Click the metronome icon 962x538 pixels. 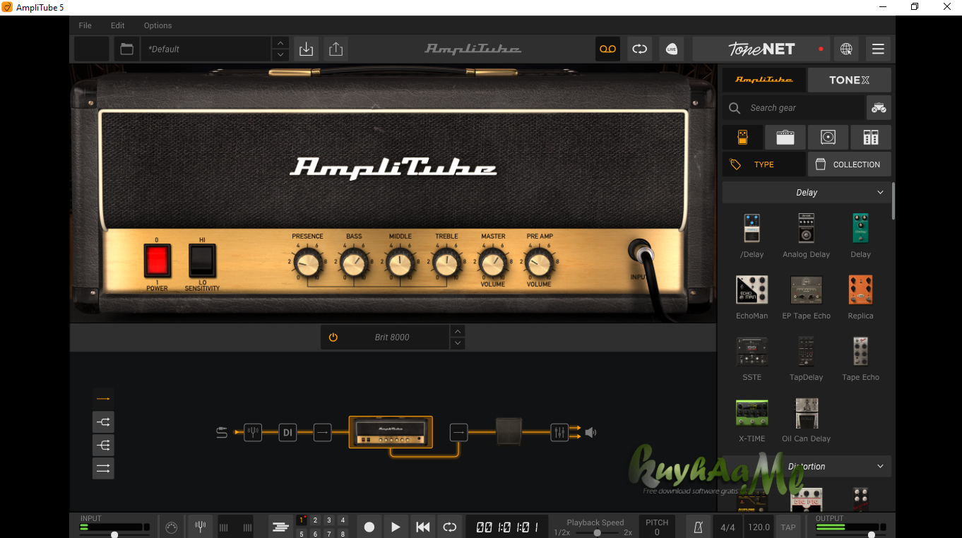point(699,527)
